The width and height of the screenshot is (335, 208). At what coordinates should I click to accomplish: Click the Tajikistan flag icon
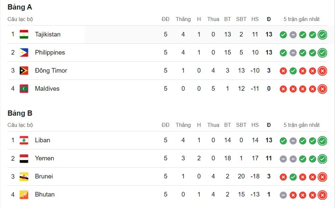click(x=24, y=35)
